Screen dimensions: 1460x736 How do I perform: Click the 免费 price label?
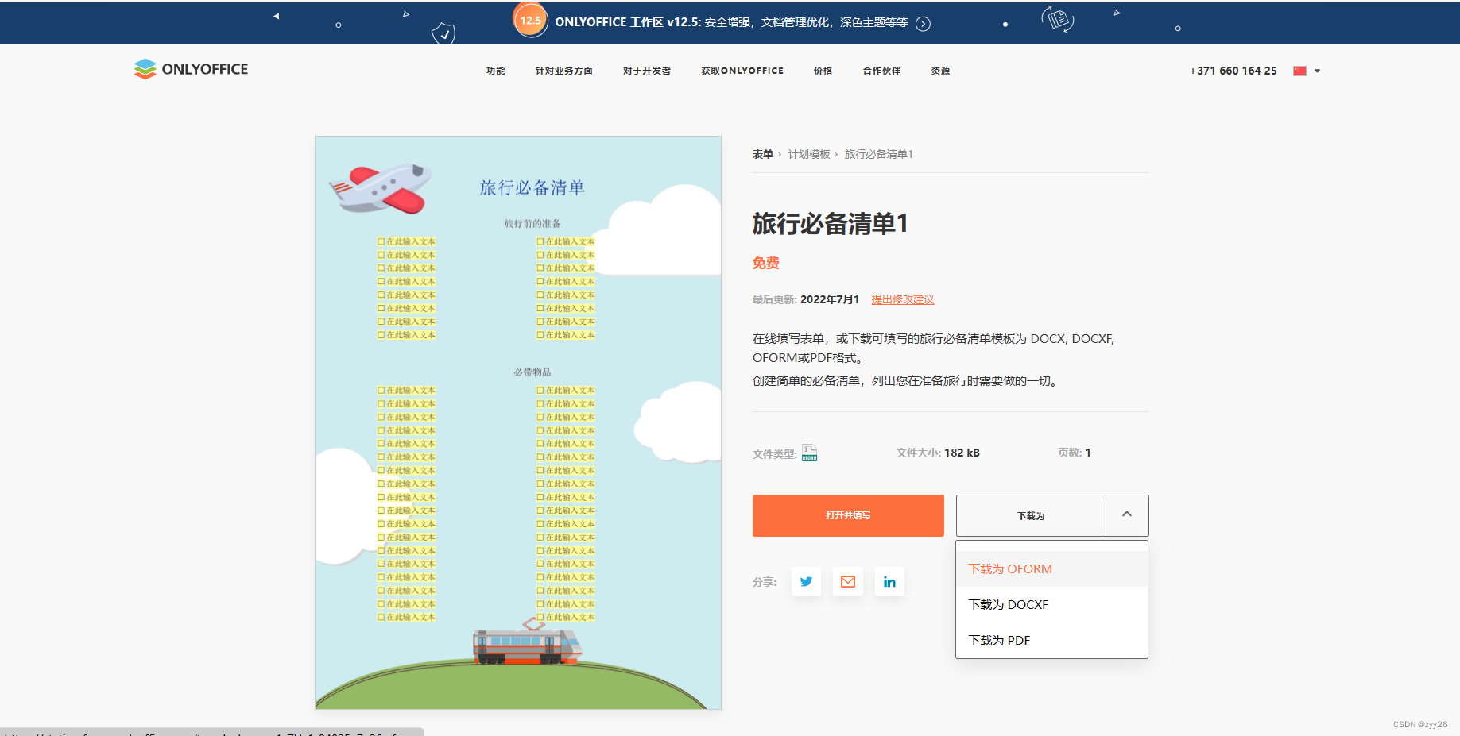tap(766, 263)
